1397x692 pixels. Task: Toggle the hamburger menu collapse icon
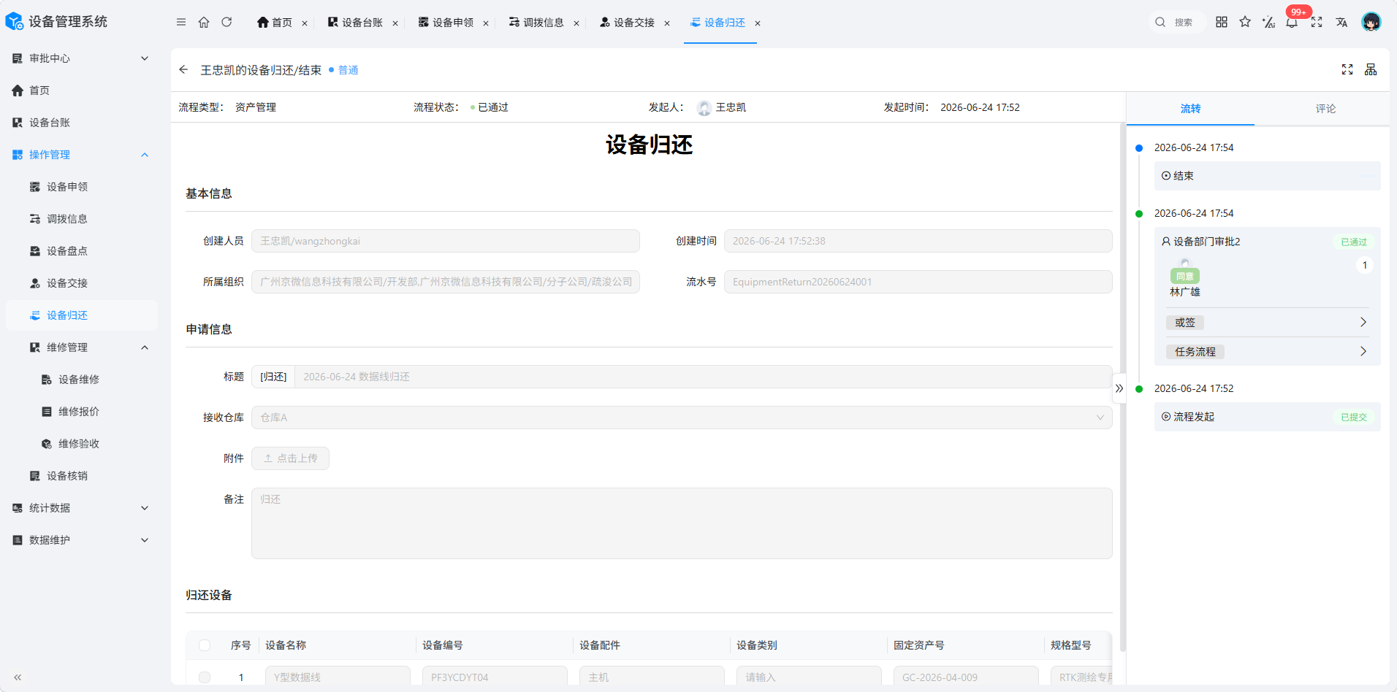(x=181, y=22)
